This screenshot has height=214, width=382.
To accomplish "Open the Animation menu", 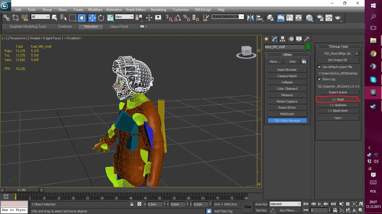I will pyautogui.click(x=114, y=10).
